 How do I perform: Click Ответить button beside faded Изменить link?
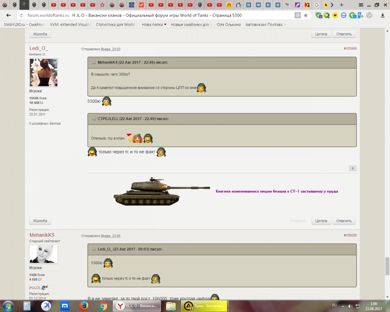[344, 221]
